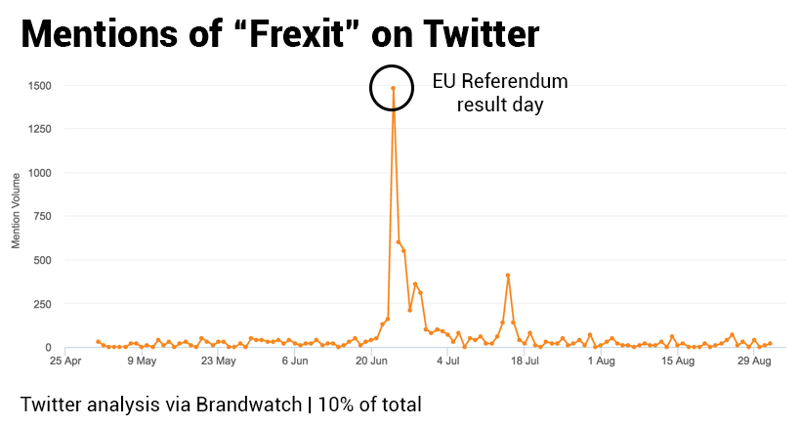
Task: Click the "1 Aug" x-axis date
Action: 602,362
